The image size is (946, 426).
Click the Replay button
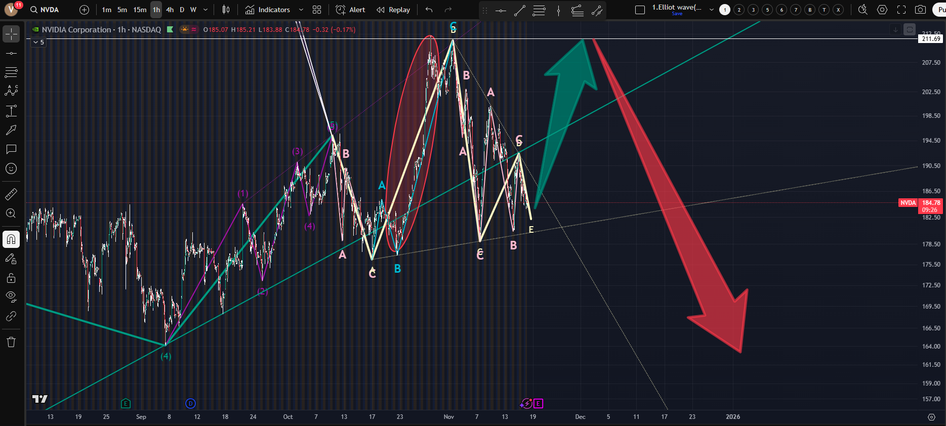point(393,10)
